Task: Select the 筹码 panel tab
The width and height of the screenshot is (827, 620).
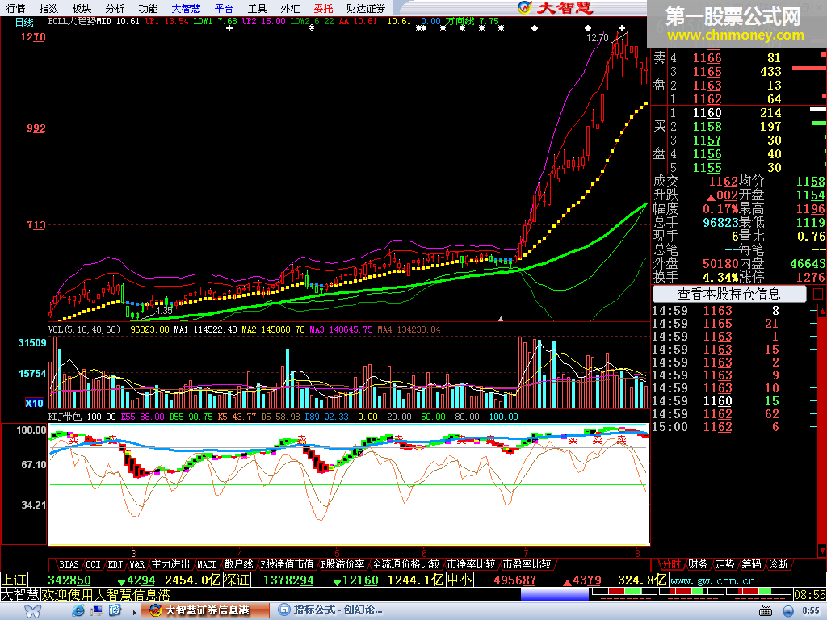Action: [x=751, y=564]
